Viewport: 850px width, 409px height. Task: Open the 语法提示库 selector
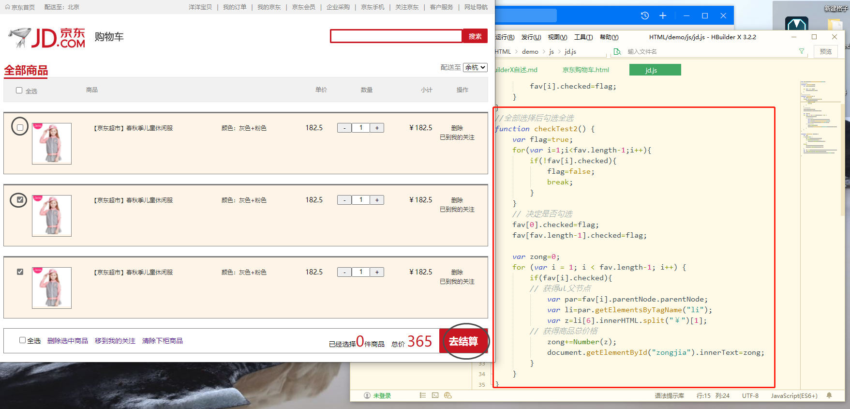coord(670,395)
